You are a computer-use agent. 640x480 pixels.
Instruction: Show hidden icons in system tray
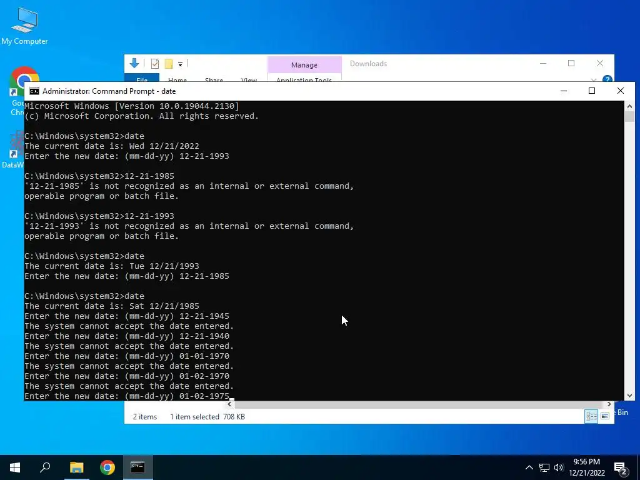coord(529,467)
